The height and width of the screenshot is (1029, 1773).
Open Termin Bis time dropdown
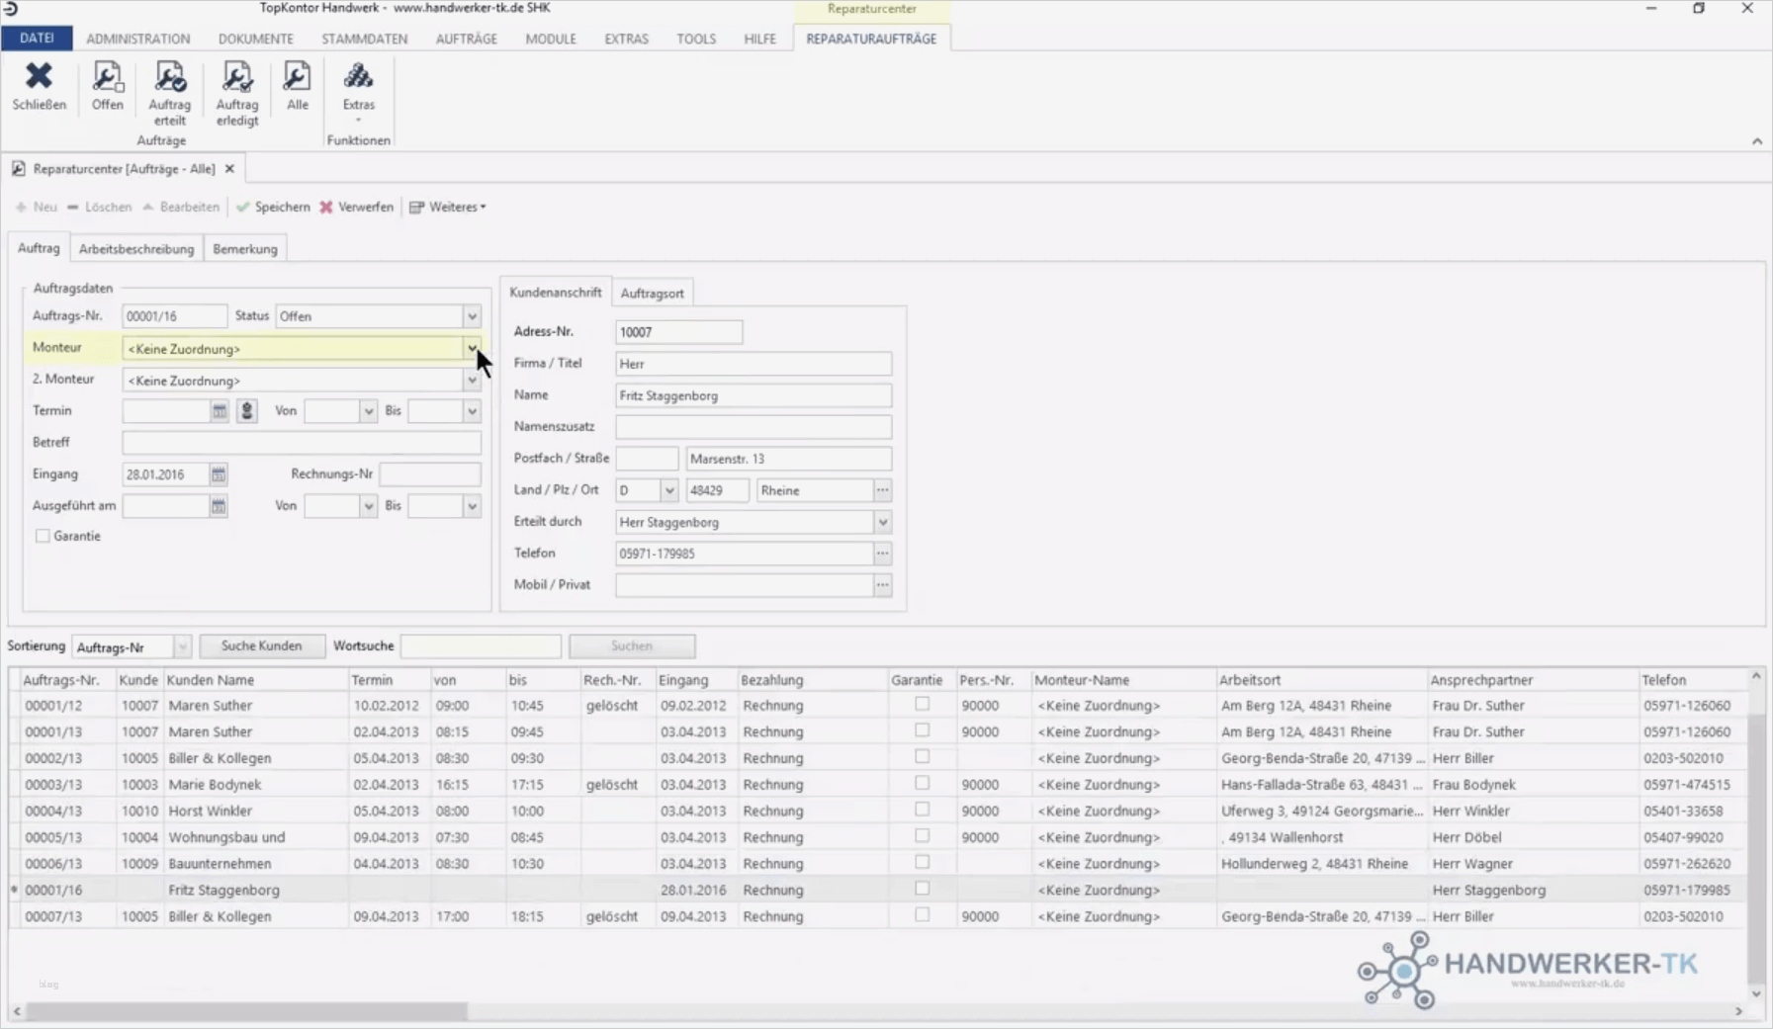(x=472, y=411)
